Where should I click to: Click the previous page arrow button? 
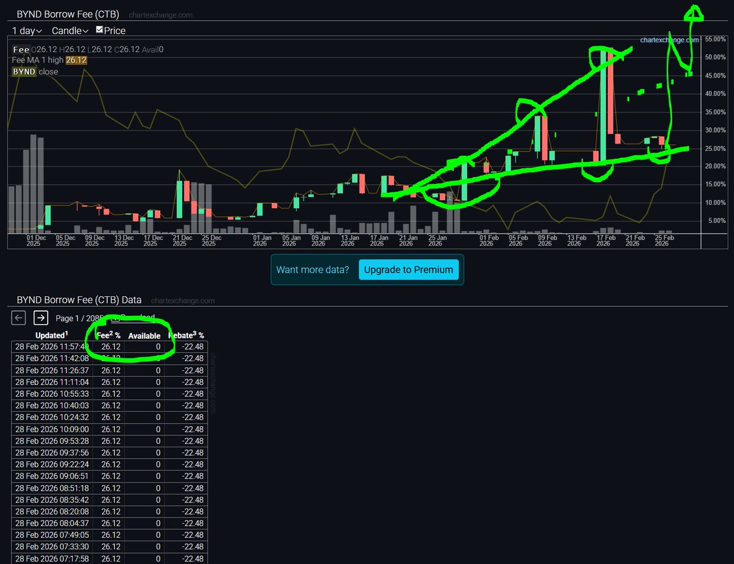(19, 317)
